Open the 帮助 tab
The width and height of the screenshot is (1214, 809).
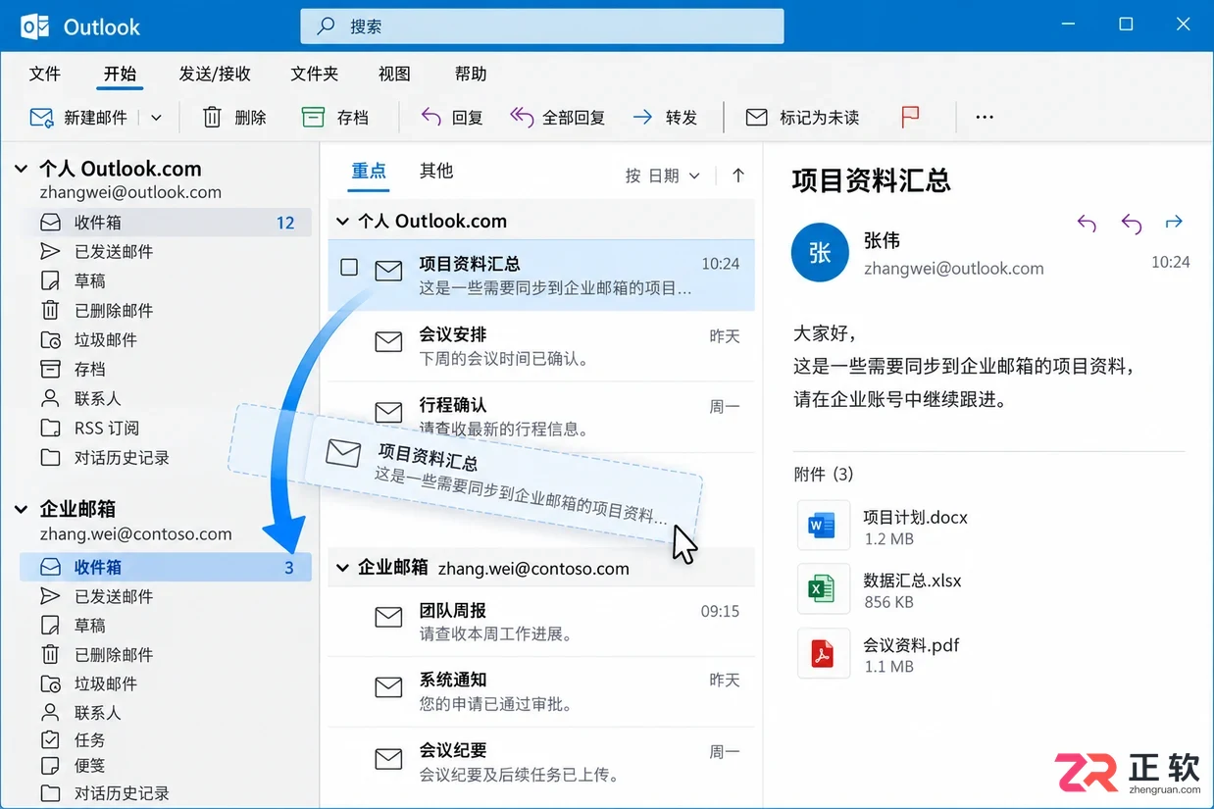pyautogui.click(x=471, y=74)
